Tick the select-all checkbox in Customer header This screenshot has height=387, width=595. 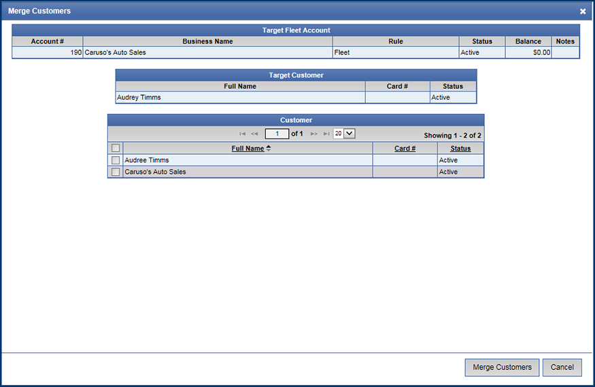pyautogui.click(x=116, y=148)
